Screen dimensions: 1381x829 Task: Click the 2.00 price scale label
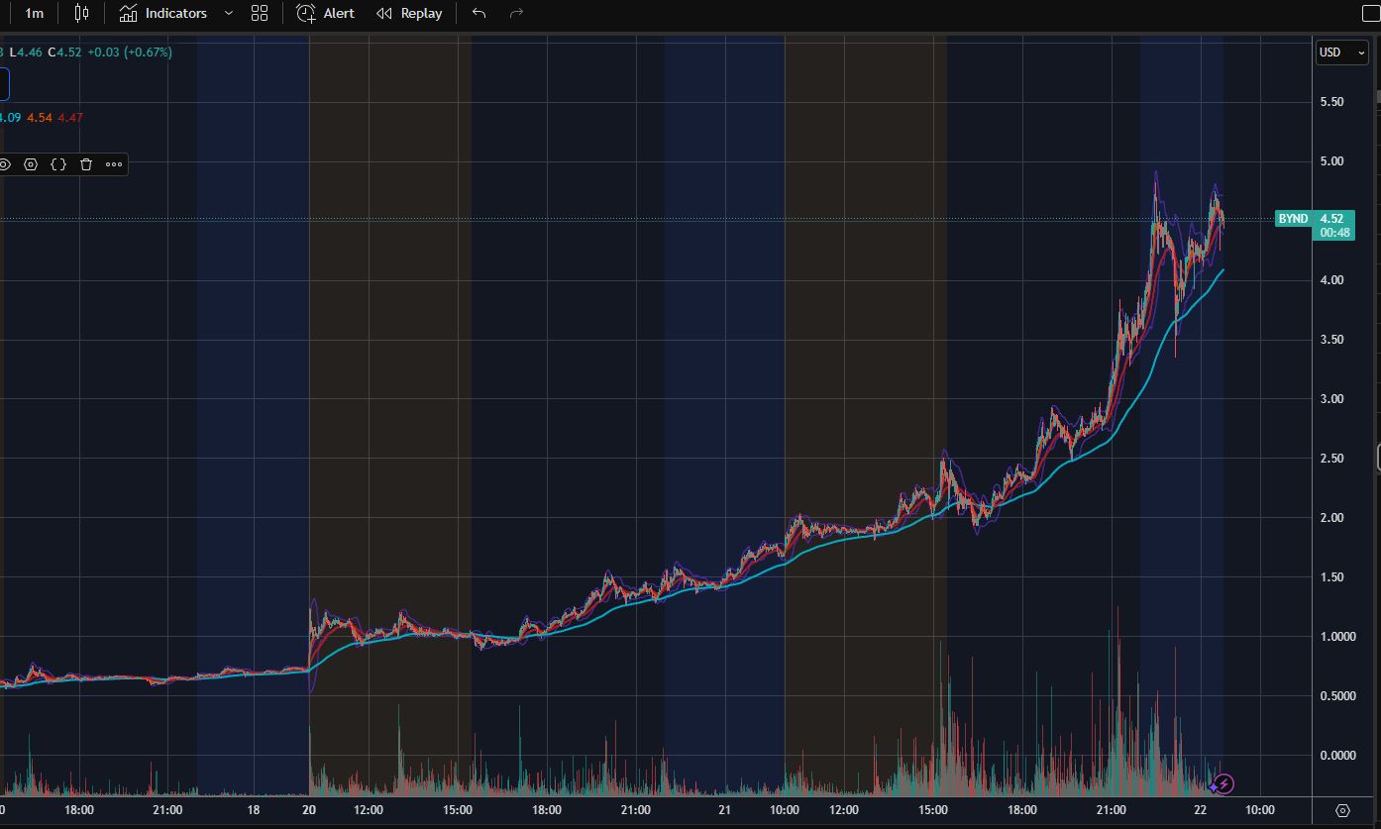pos(1331,518)
